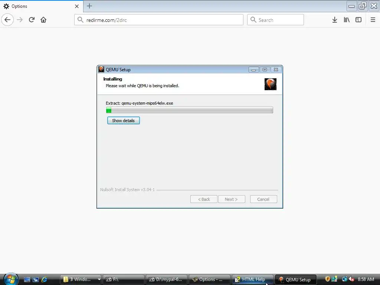
Task: Go to the home page icon
Action: [x=43, y=20]
